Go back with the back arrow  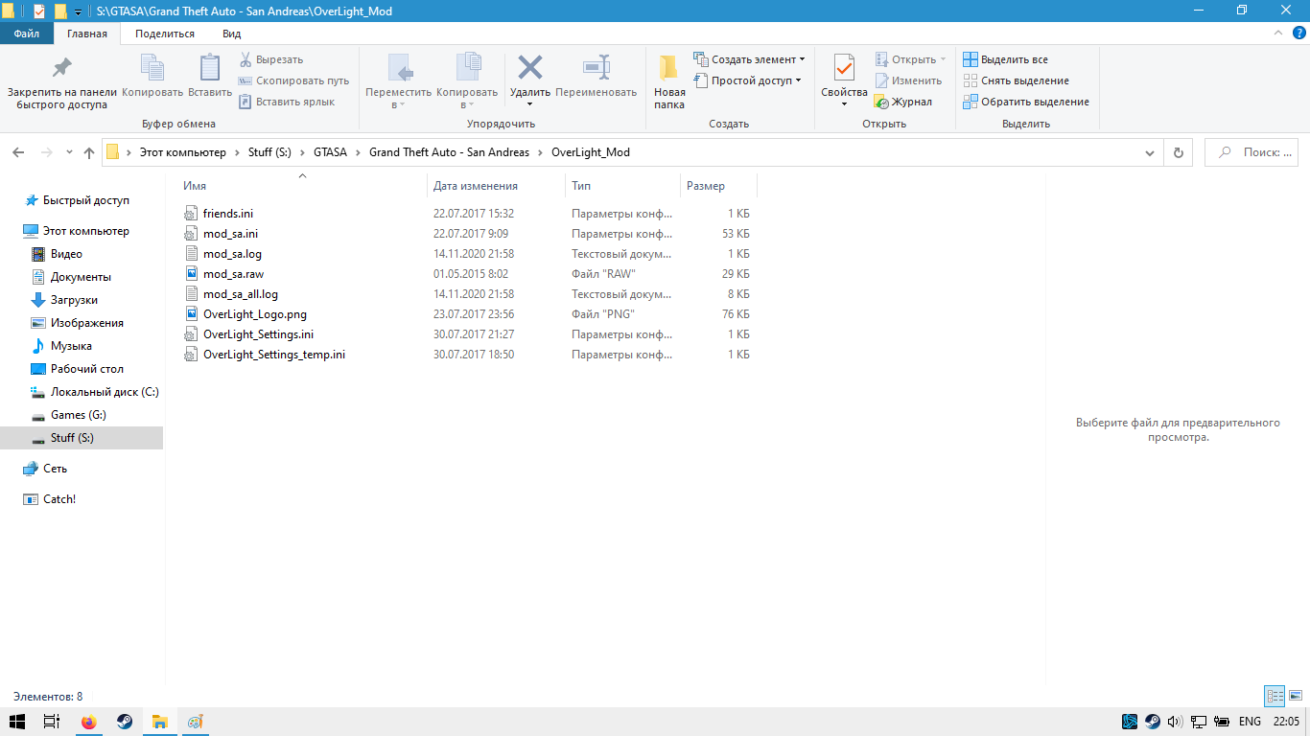[x=18, y=152]
